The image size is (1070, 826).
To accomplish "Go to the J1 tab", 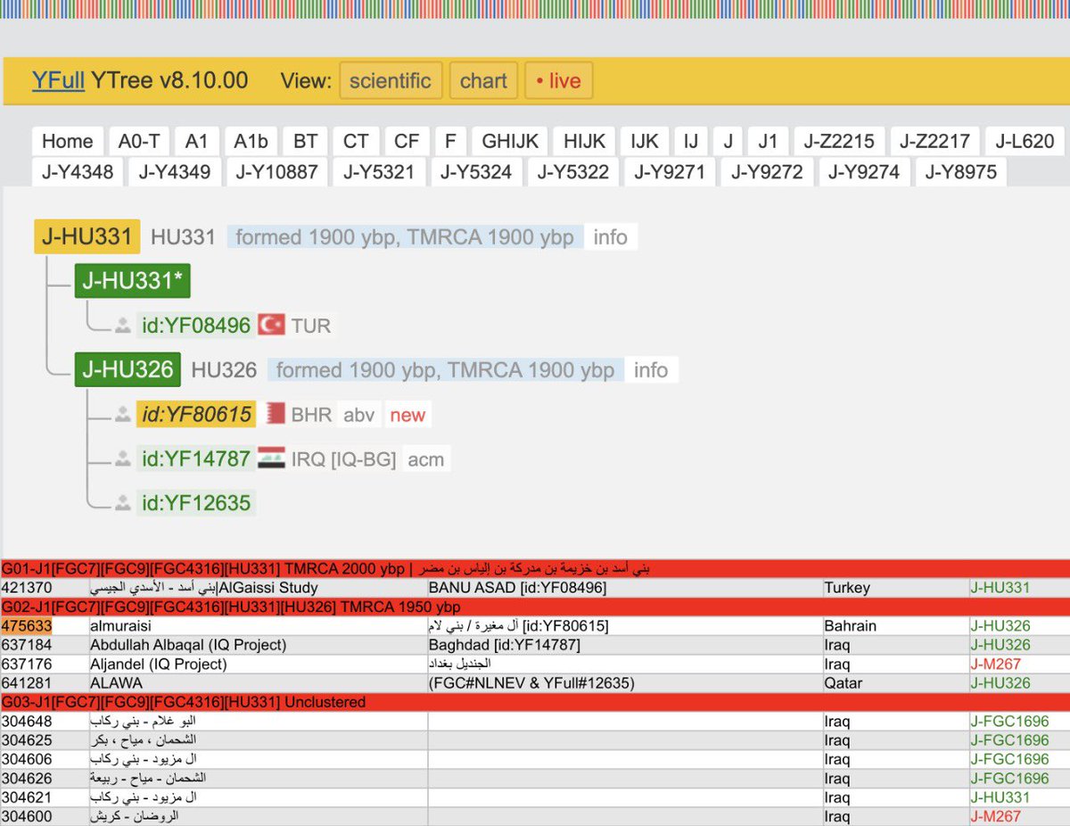I will (768, 141).
